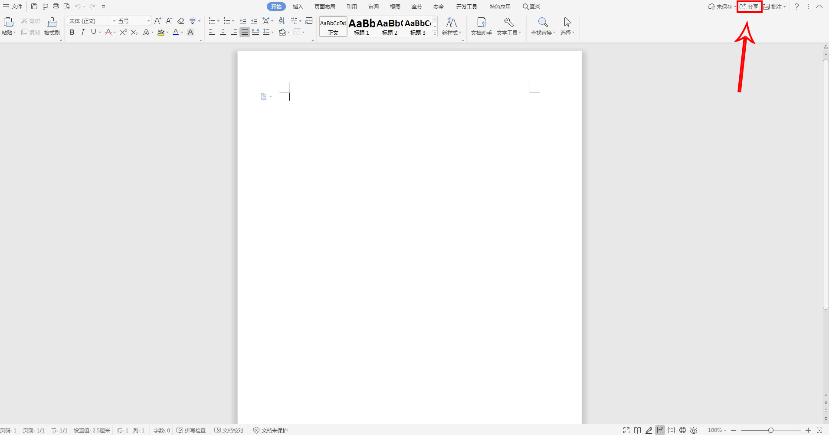Click the zoom slider handle in status bar
This screenshot has width=829, height=435.
pos(771,430)
